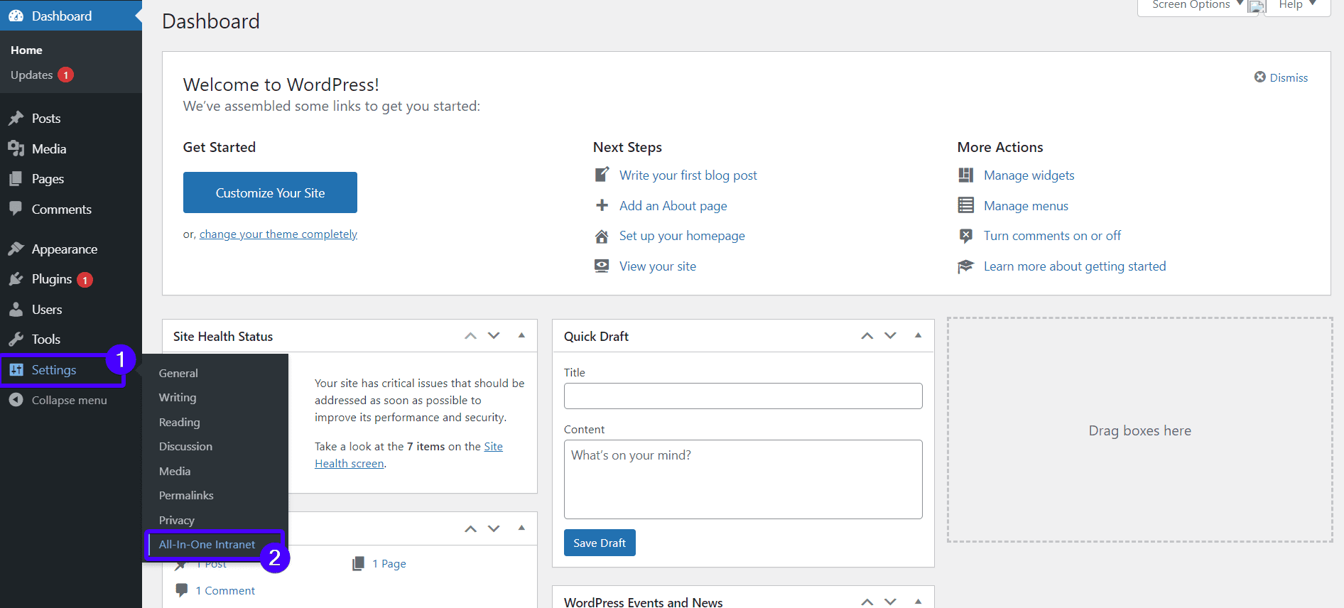This screenshot has width=1344, height=608.
Task: Click the write blog post pencil icon
Action: (602, 175)
